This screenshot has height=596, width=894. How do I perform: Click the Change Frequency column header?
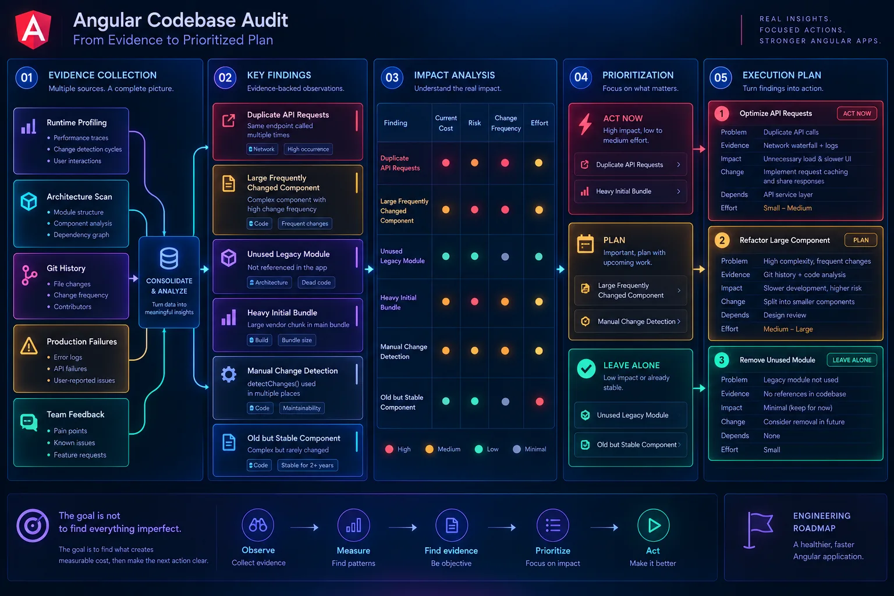tap(506, 123)
